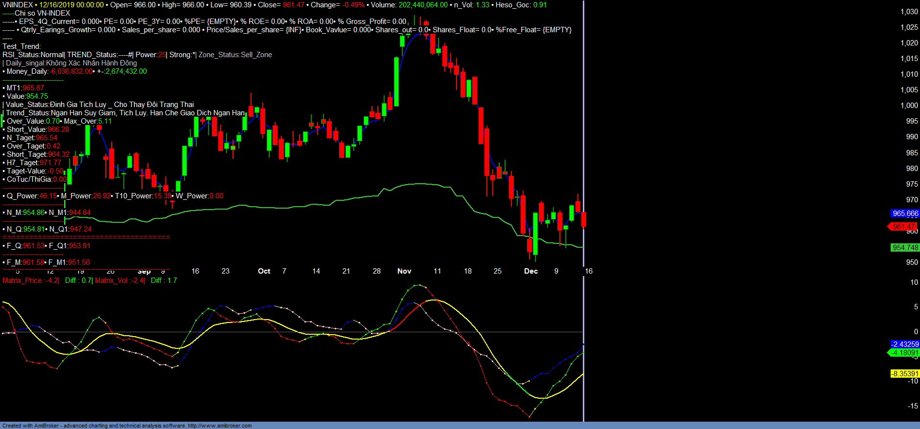Click the 1,000 level on price axis
The height and width of the screenshot is (429, 920).
pos(909,106)
